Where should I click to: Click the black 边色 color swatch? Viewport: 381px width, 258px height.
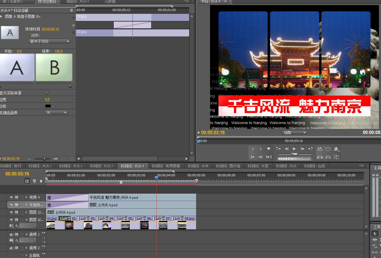click(x=48, y=106)
